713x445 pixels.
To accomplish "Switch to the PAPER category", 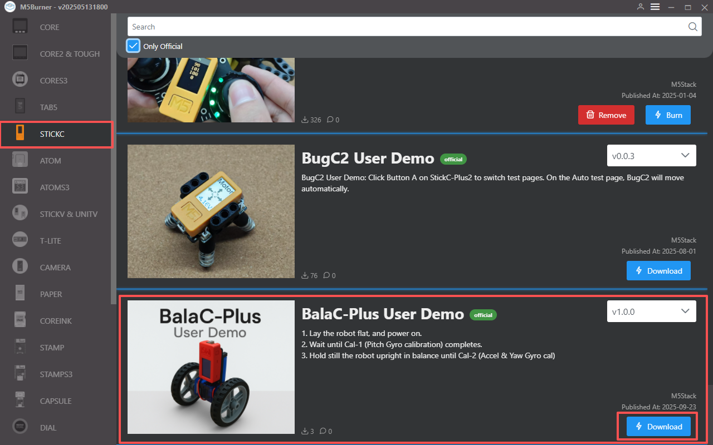I will coord(51,294).
